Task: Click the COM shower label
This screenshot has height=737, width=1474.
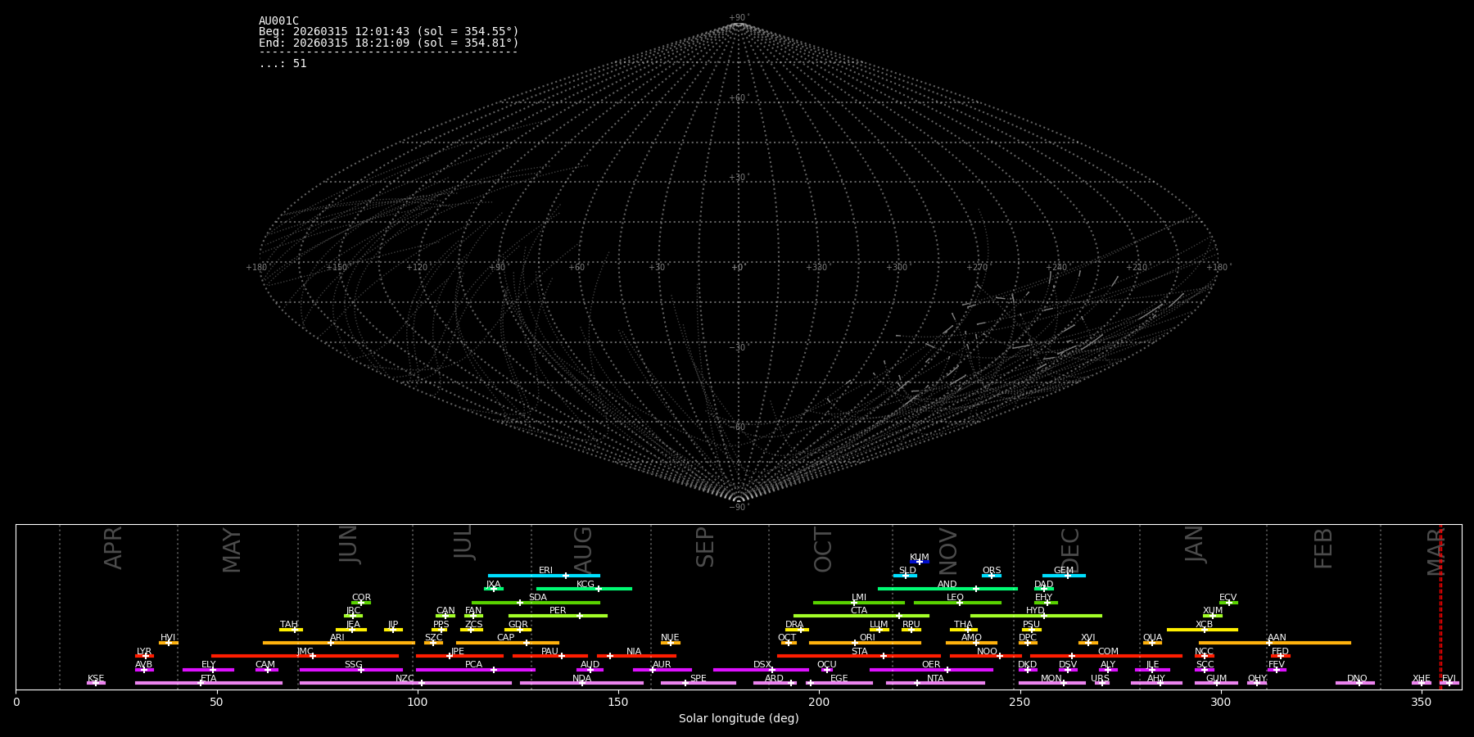Action: 1108,652
